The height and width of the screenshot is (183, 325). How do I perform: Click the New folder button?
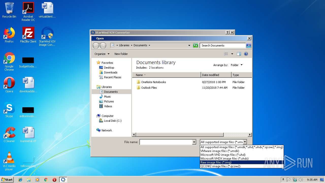(121, 54)
